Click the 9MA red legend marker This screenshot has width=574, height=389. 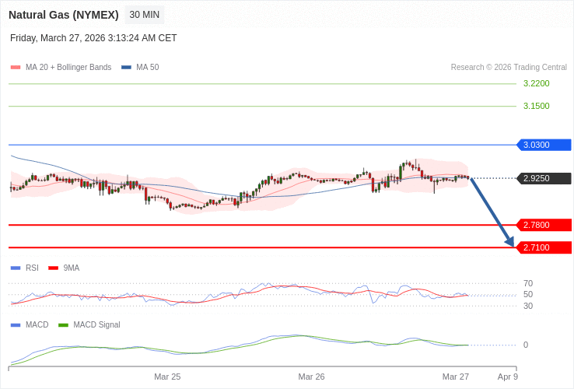tap(53, 268)
